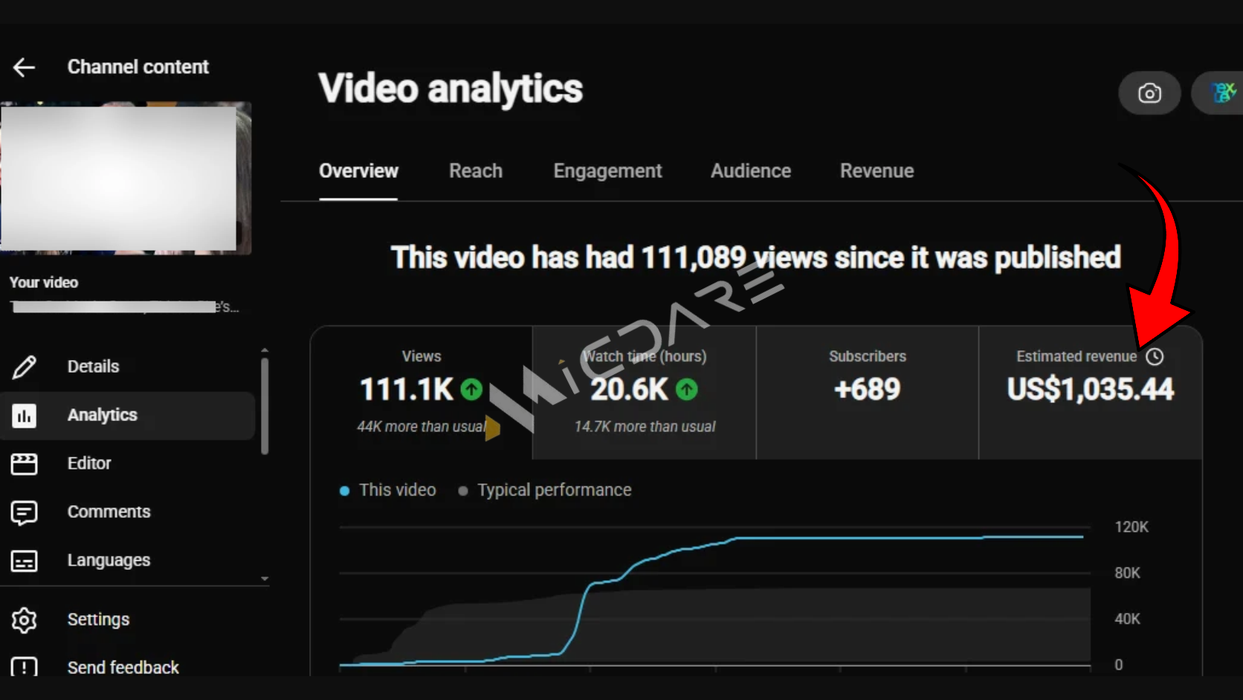
Task: Click the 44K more than usual text
Action: tap(422, 427)
